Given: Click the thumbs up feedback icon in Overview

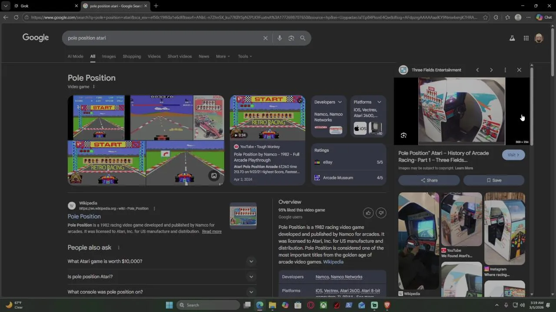Looking at the screenshot, I should pos(368,213).
